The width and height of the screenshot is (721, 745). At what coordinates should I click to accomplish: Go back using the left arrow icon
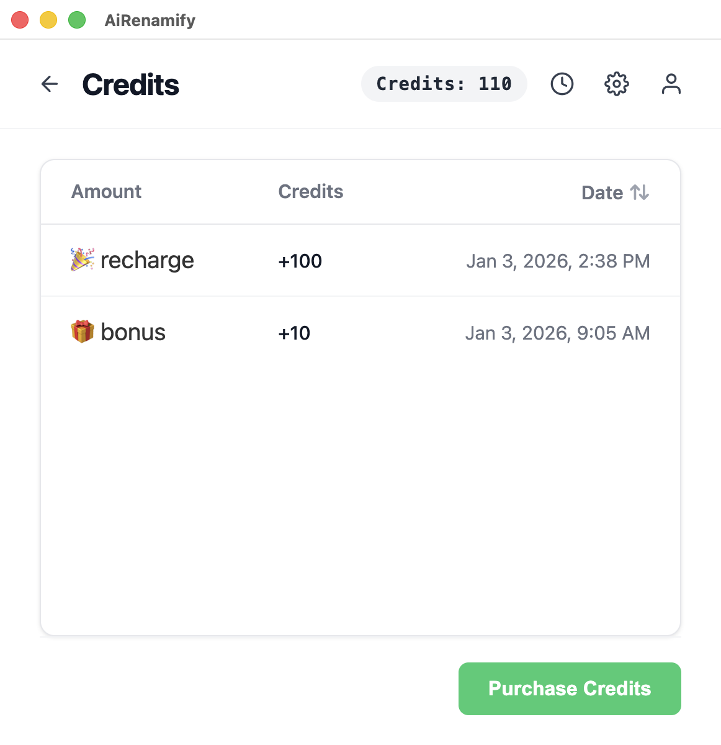coord(50,84)
